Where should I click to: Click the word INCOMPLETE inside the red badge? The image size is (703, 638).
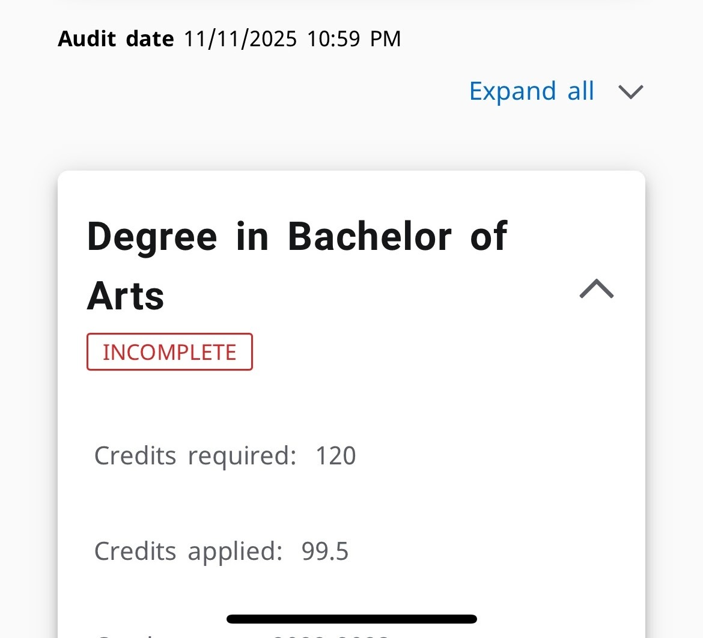pos(169,352)
